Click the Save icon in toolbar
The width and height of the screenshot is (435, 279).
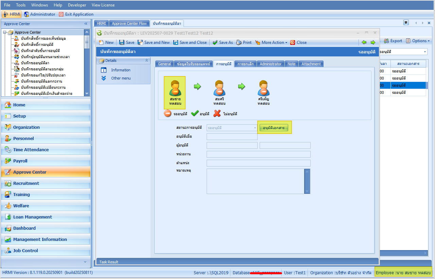(122, 42)
